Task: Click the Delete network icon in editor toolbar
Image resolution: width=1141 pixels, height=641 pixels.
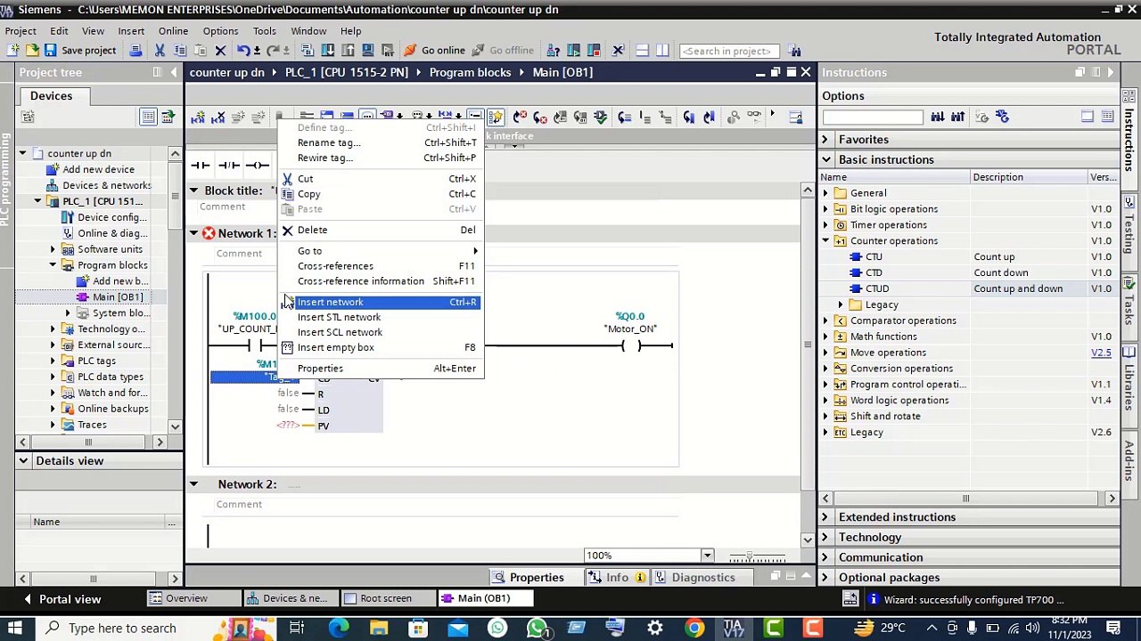Action: (x=218, y=117)
